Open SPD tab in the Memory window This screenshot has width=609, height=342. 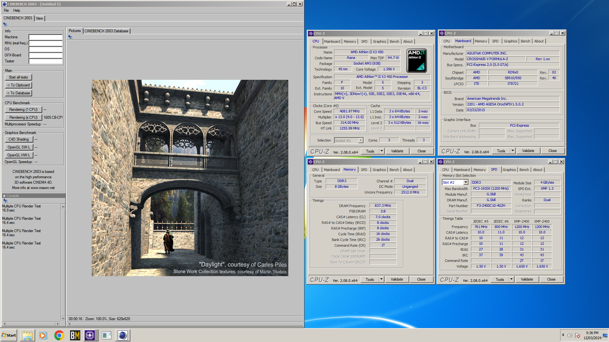[364, 170]
